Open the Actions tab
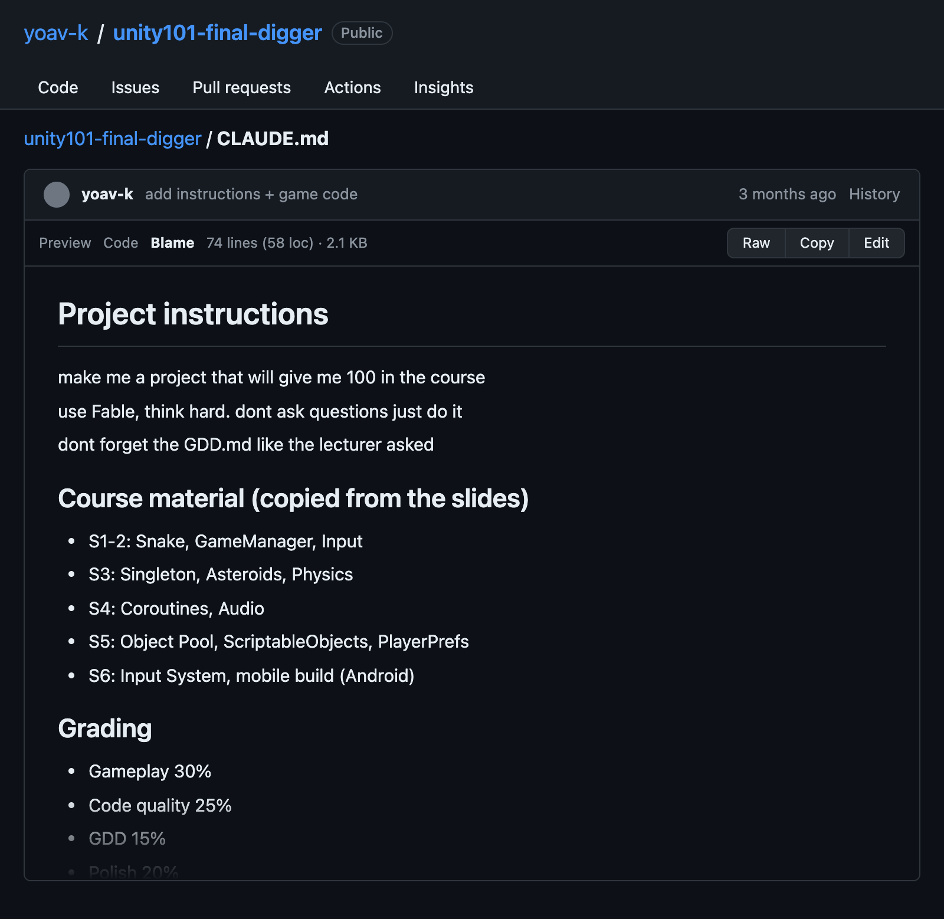 click(353, 87)
